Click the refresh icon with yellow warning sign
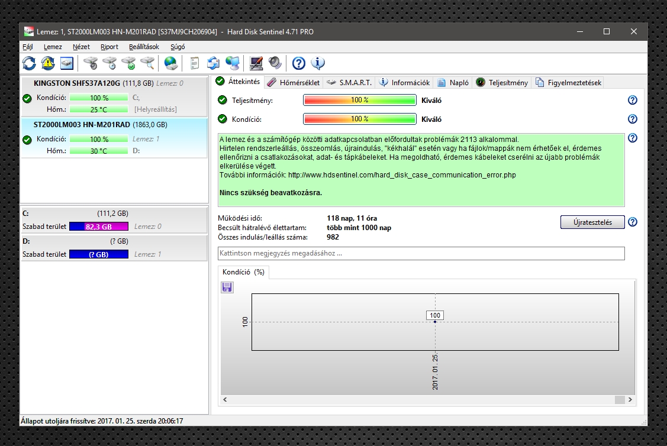 tap(48, 63)
